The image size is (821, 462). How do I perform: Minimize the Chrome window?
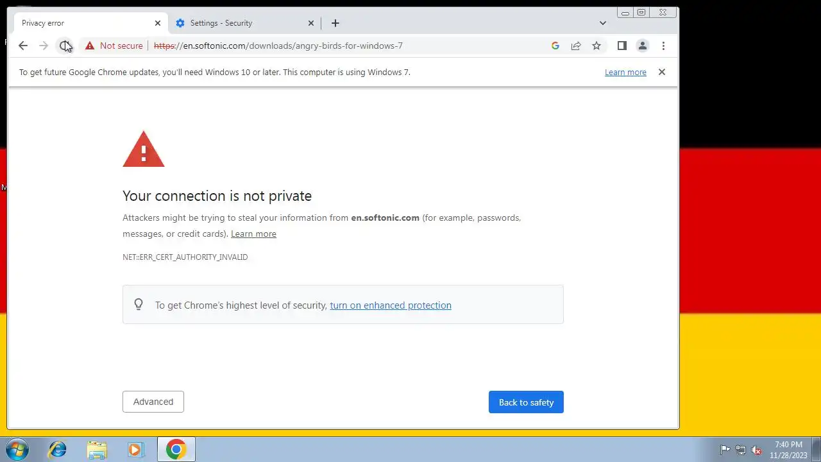click(x=625, y=12)
